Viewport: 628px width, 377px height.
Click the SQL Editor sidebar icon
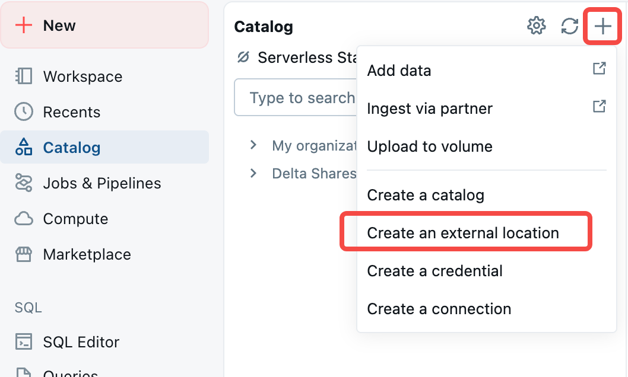point(24,342)
